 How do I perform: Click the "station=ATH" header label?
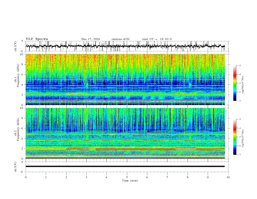pyautogui.click(x=120, y=39)
